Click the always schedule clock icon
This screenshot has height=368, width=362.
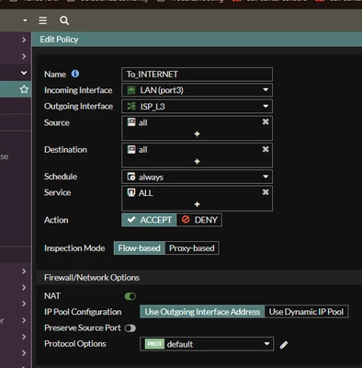(x=131, y=177)
